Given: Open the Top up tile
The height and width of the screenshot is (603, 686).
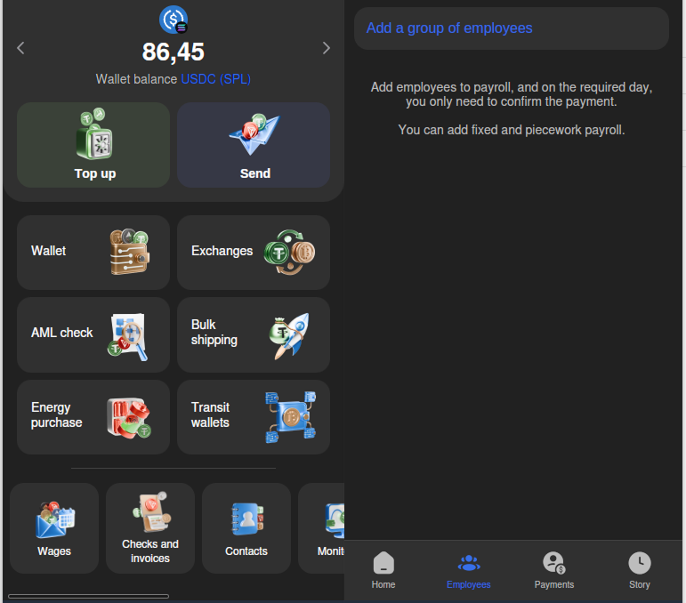Looking at the screenshot, I should pos(93,145).
